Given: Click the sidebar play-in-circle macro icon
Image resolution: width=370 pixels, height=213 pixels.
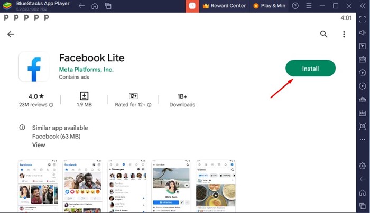Looking at the screenshot, I should (363, 73).
